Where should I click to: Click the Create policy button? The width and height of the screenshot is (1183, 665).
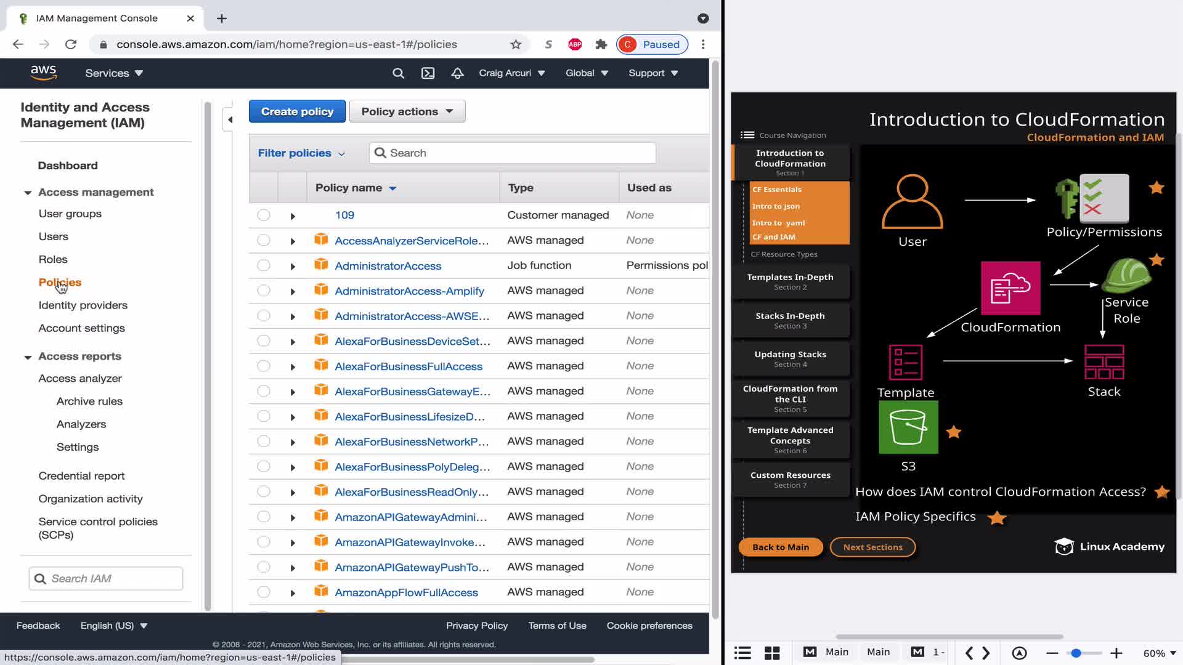click(297, 111)
